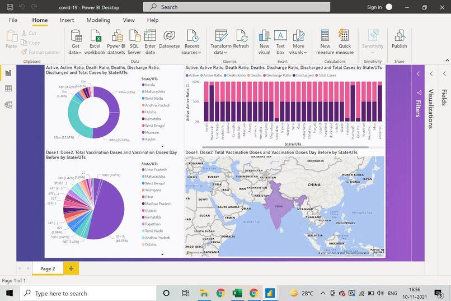Click West Bengal in pie chart legend
Viewport: 451px width, 301px height.
[x=153, y=183]
